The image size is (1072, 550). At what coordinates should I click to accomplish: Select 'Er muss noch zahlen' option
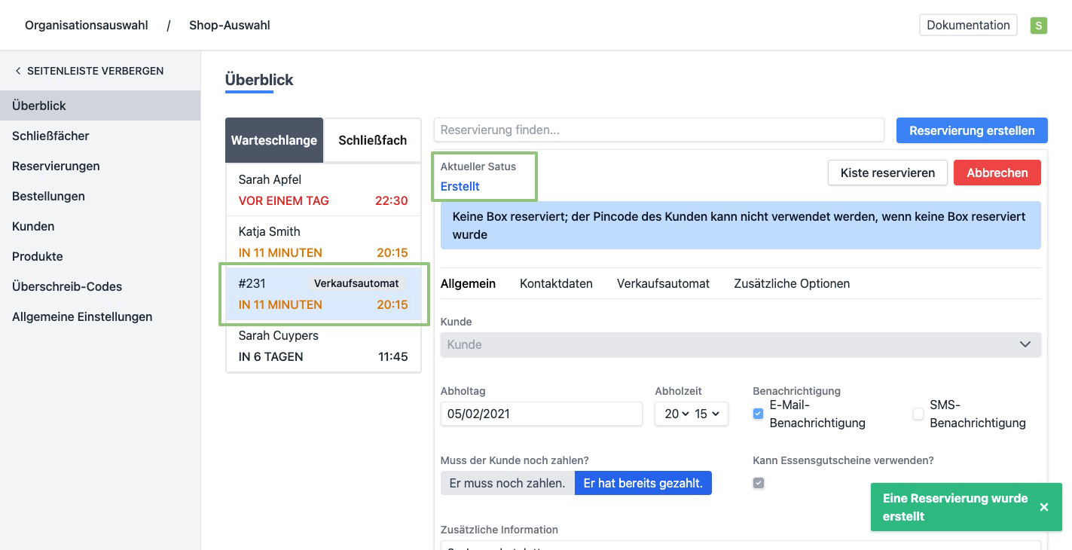(507, 483)
